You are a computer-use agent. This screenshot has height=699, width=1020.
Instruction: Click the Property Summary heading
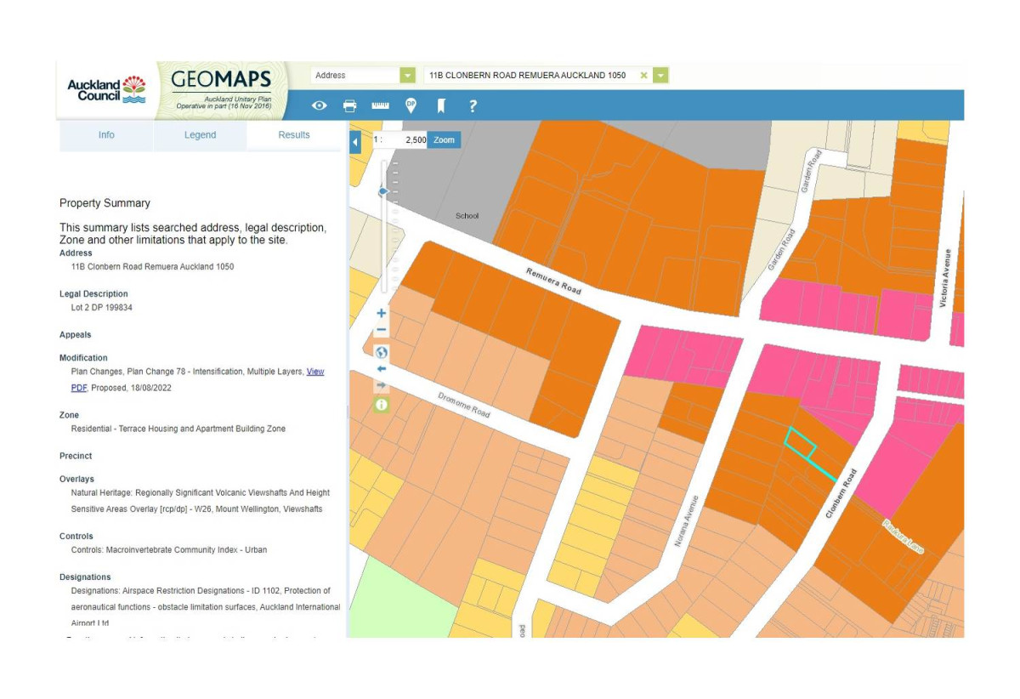coord(105,203)
